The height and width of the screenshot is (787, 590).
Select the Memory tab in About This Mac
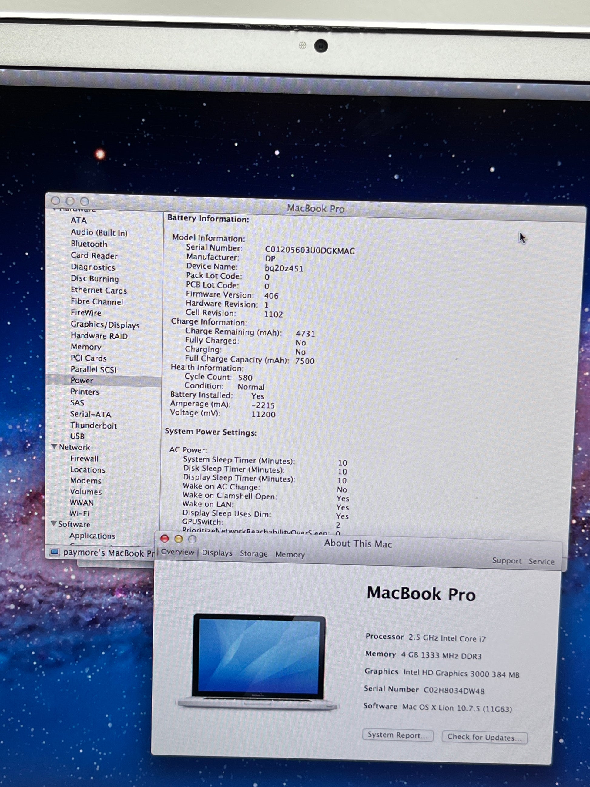(290, 554)
